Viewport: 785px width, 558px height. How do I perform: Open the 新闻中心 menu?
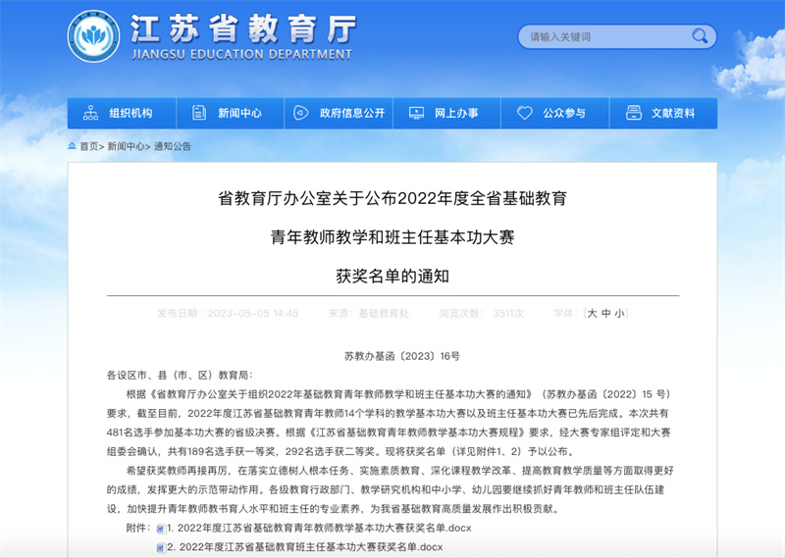tap(231, 113)
